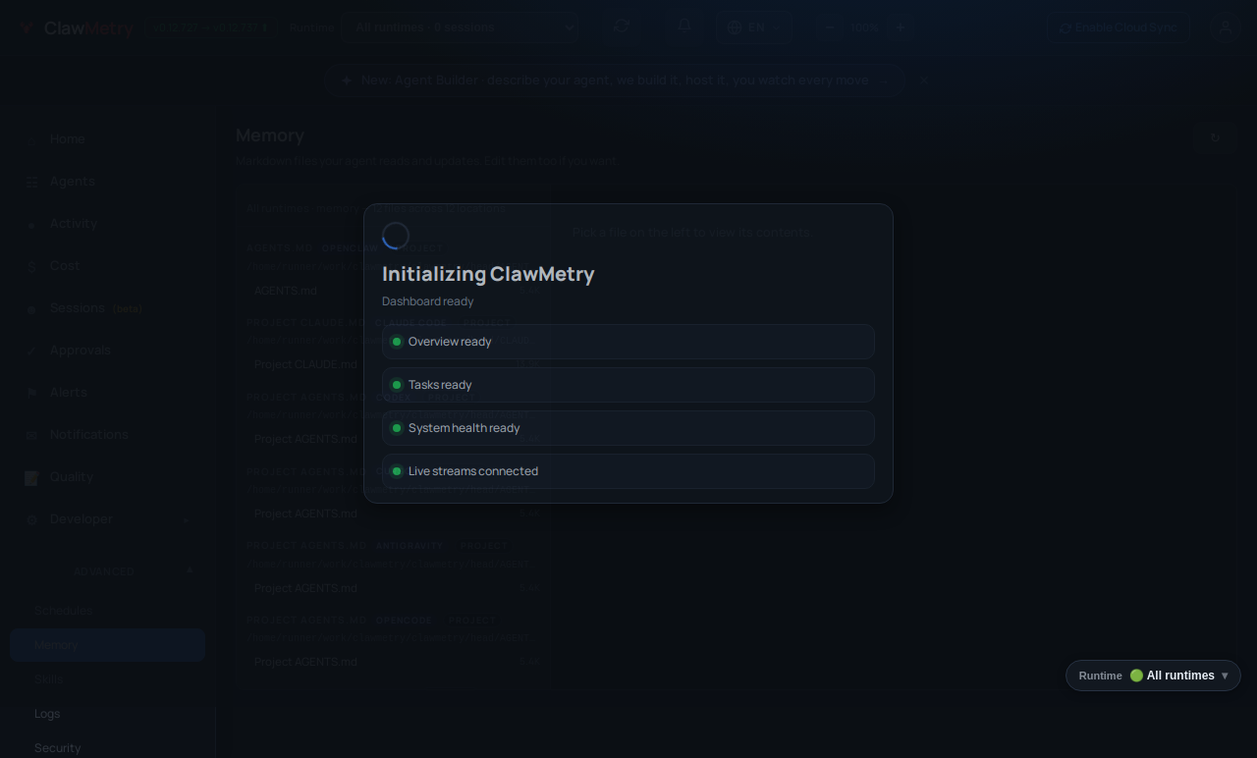
Task: Expand the Developer section arrow
Action: click(186, 519)
